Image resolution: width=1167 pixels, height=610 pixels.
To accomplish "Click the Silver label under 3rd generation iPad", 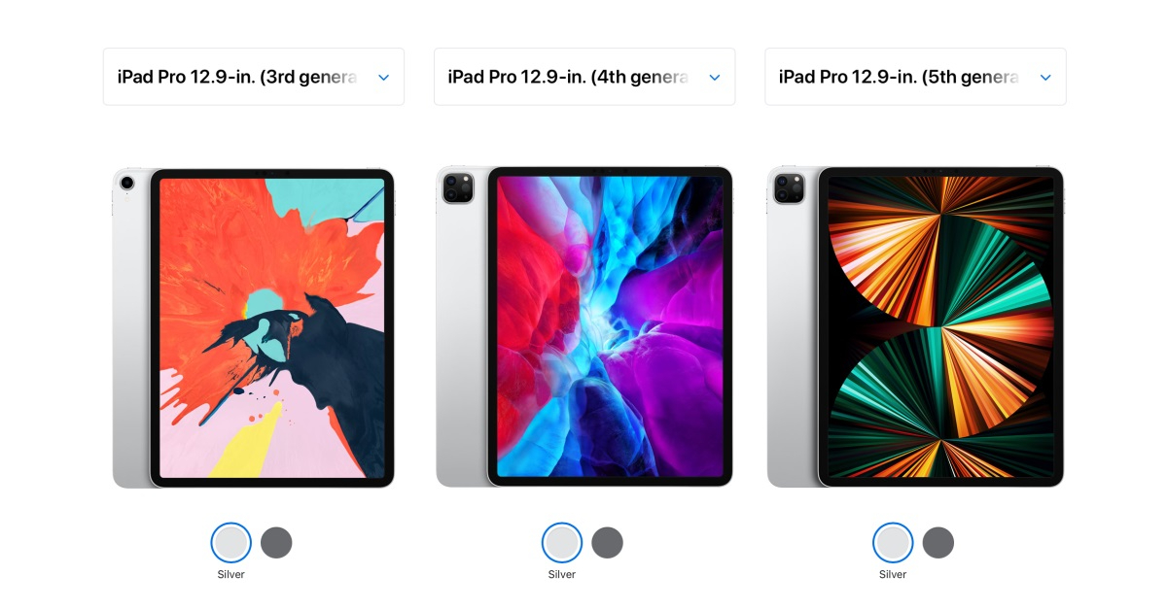I will 231,574.
